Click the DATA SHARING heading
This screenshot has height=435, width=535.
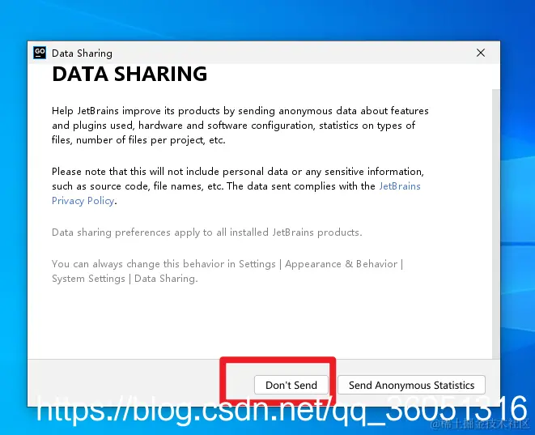click(130, 74)
